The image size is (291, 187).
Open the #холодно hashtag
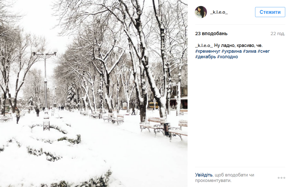[x=227, y=57]
